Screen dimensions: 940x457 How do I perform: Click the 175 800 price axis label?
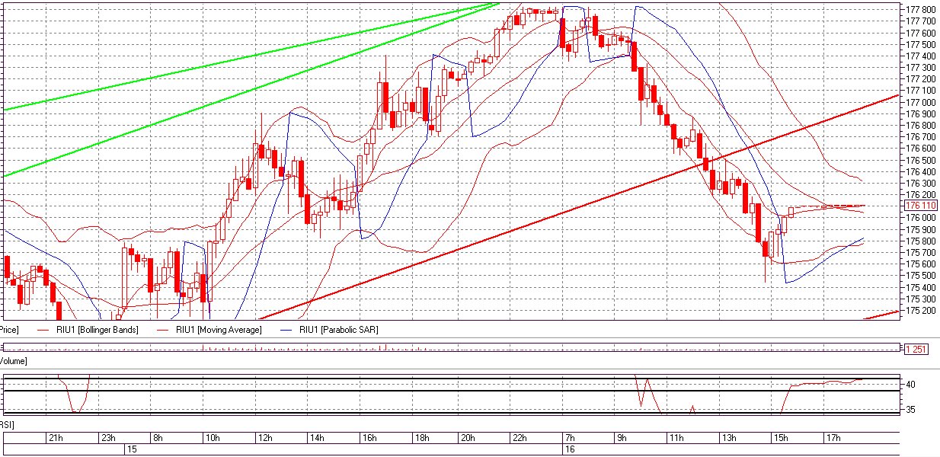(x=919, y=241)
